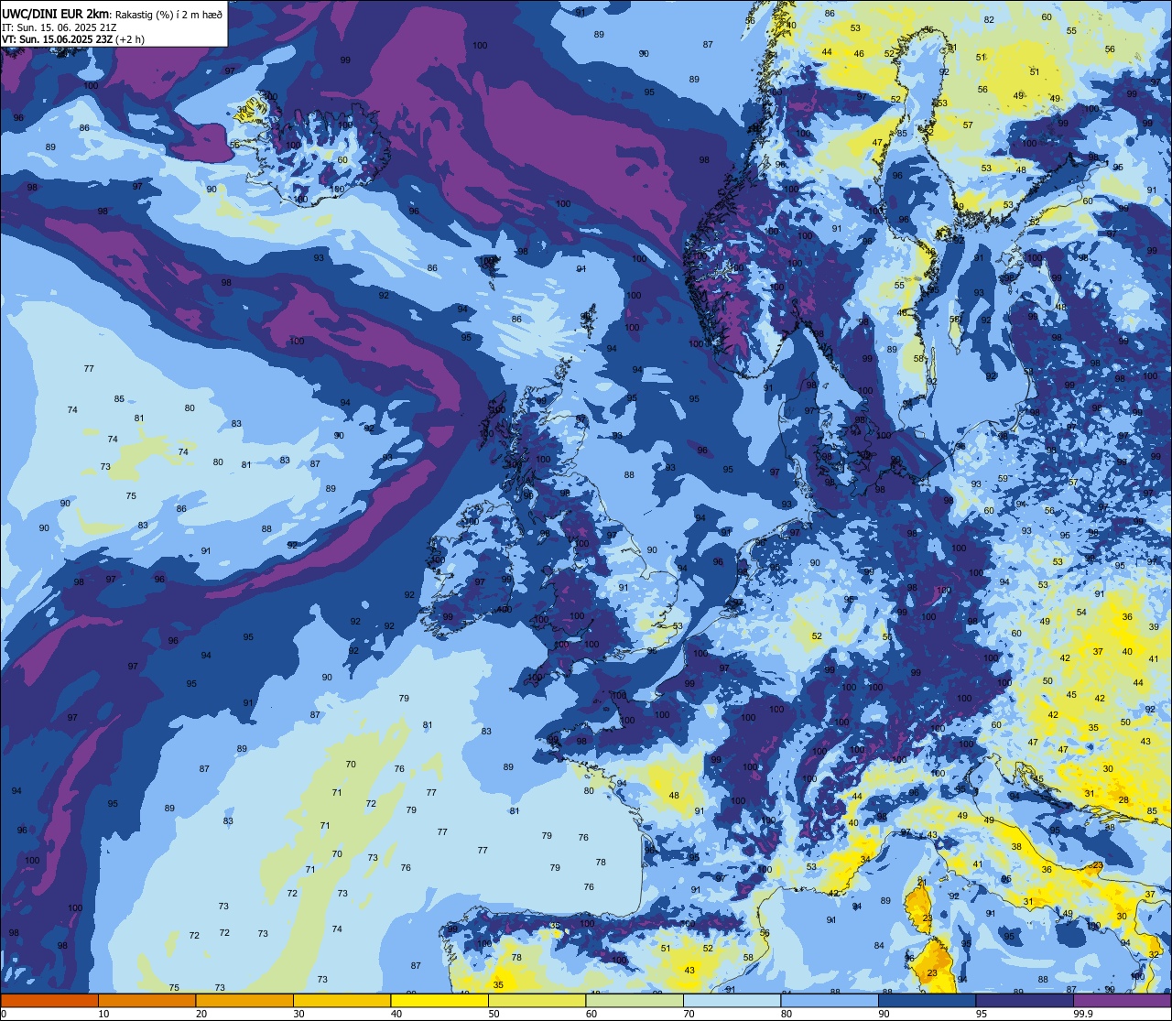Click the '99.9' legend tick label

click(x=1084, y=1014)
